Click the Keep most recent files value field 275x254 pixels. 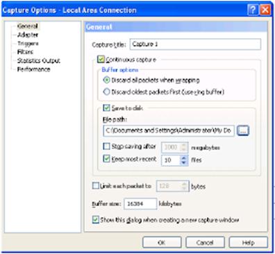(x=171, y=160)
